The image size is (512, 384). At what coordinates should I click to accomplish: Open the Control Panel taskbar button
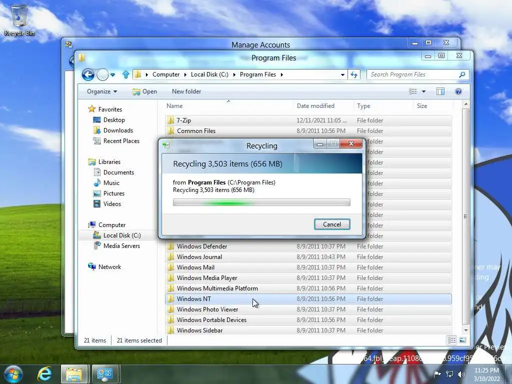click(105, 374)
